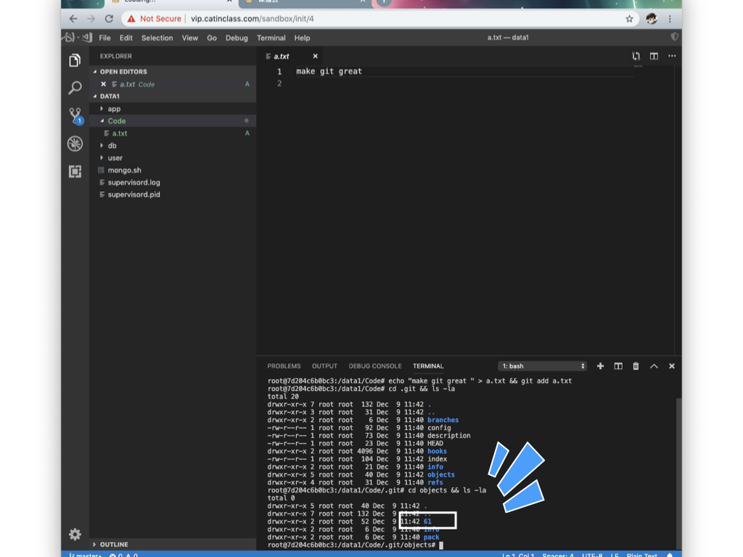The image size is (743, 557).
Task: Open Source Control view with badge
Action: tap(75, 115)
